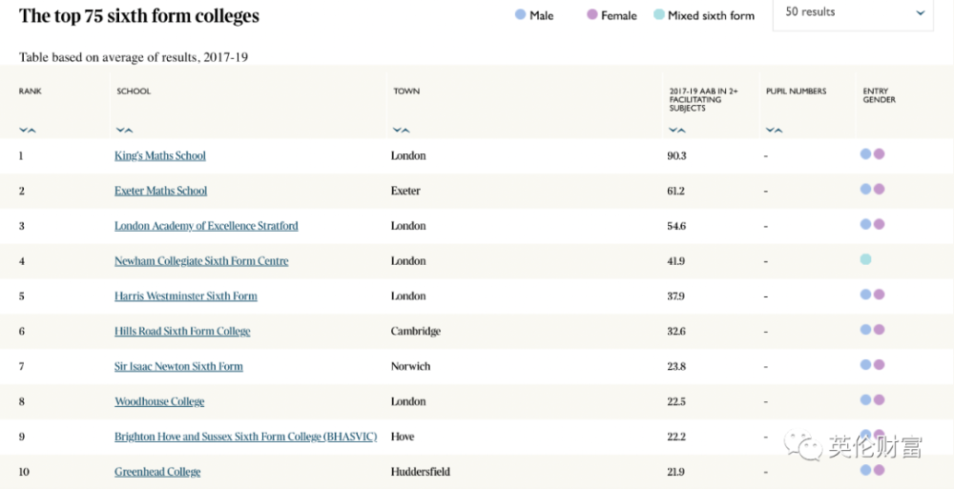Click the 23.8 score value
The height and width of the screenshot is (489, 954).
pos(677,367)
